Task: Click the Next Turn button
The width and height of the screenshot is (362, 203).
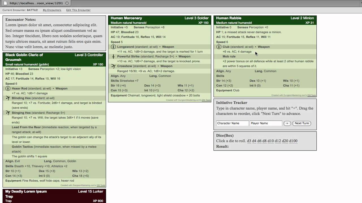Action: click(302, 123)
